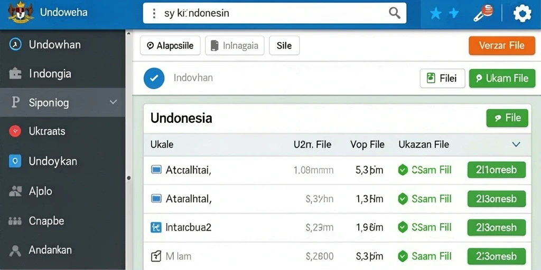Viewport: 541px width, 270px height.
Task: Click the Ukale column header
Action: (x=162, y=144)
